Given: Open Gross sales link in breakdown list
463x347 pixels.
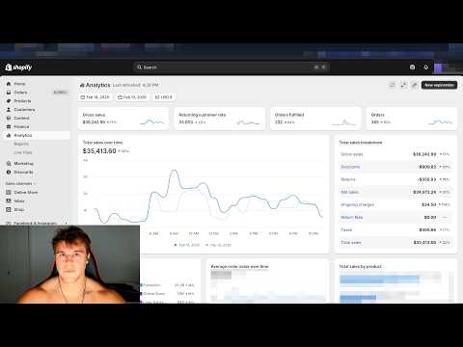Looking at the screenshot, I should click(352, 154).
